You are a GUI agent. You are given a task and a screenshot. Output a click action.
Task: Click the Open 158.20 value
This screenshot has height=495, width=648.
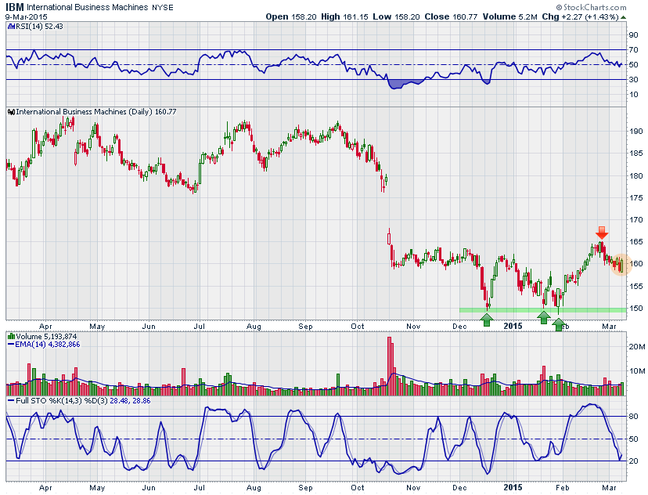click(291, 17)
